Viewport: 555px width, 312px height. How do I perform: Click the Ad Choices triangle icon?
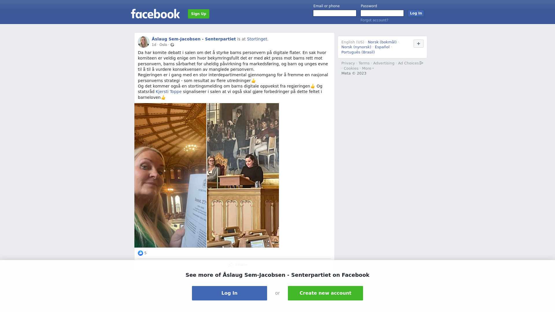[421, 63]
